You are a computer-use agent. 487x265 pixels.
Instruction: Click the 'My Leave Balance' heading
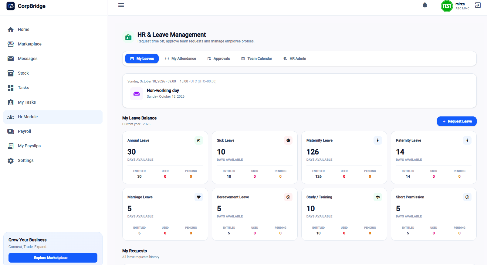pyautogui.click(x=139, y=118)
